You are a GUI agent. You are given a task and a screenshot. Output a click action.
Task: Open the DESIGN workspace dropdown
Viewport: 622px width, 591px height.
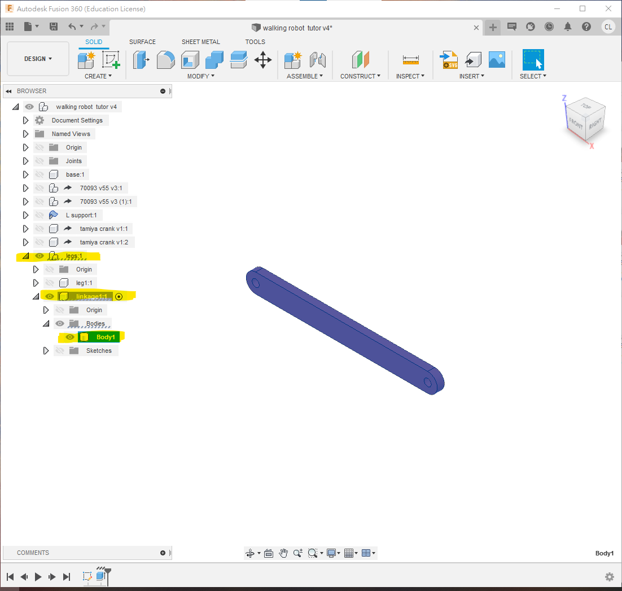(x=38, y=59)
